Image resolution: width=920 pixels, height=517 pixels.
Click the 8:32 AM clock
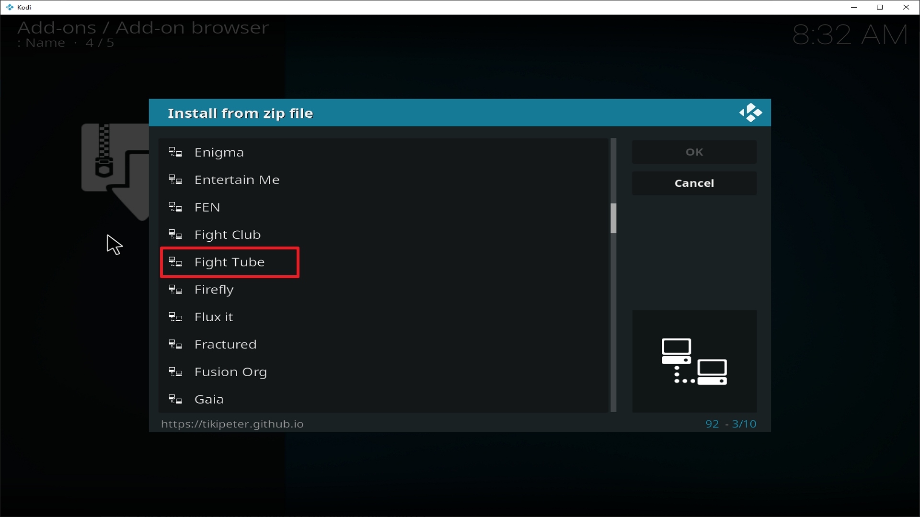(x=850, y=35)
